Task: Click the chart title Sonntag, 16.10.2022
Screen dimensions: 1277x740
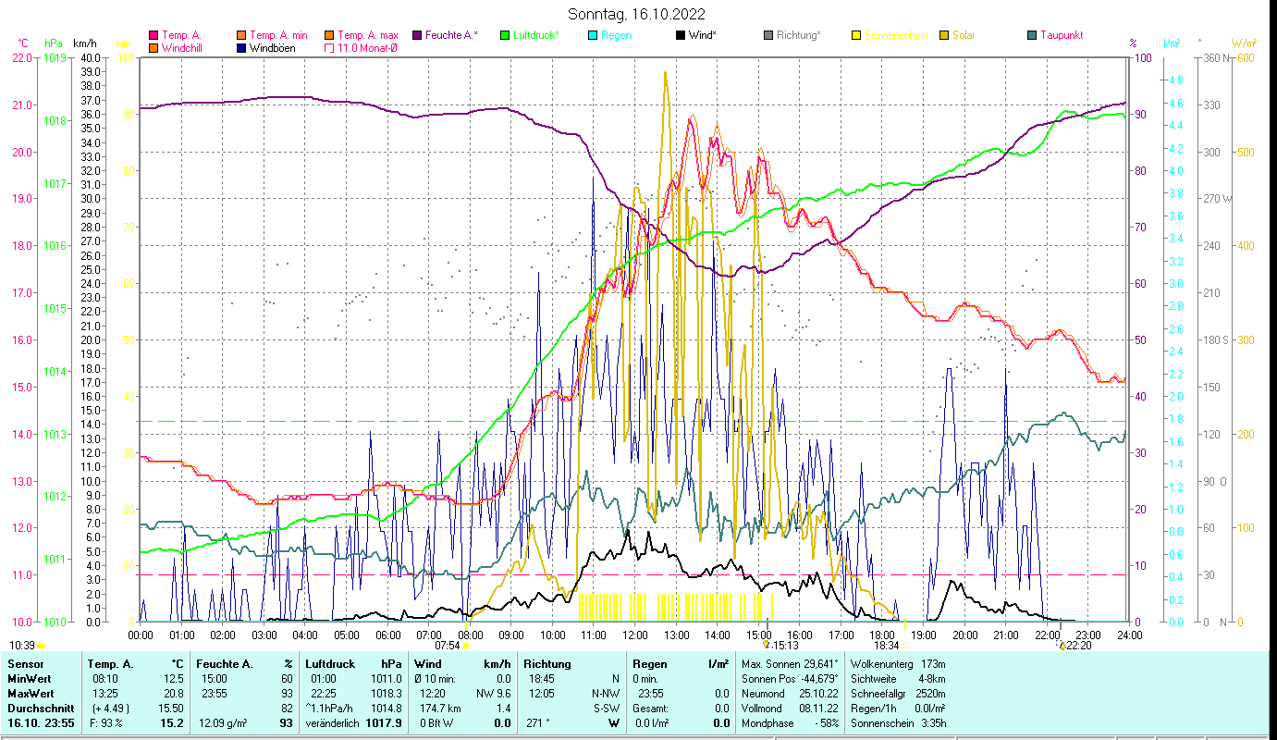Action: (x=637, y=14)
